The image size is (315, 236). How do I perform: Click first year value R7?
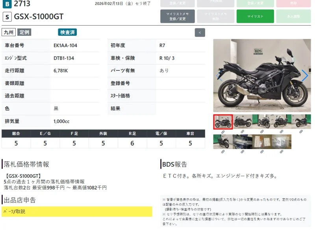click(x=162, y=46)
